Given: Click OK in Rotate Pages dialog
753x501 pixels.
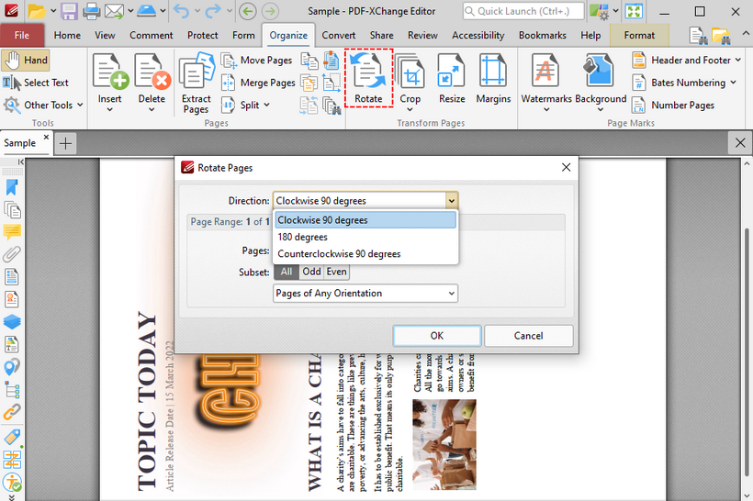Looking at the screenshot, I should click(x=436, y=336).
